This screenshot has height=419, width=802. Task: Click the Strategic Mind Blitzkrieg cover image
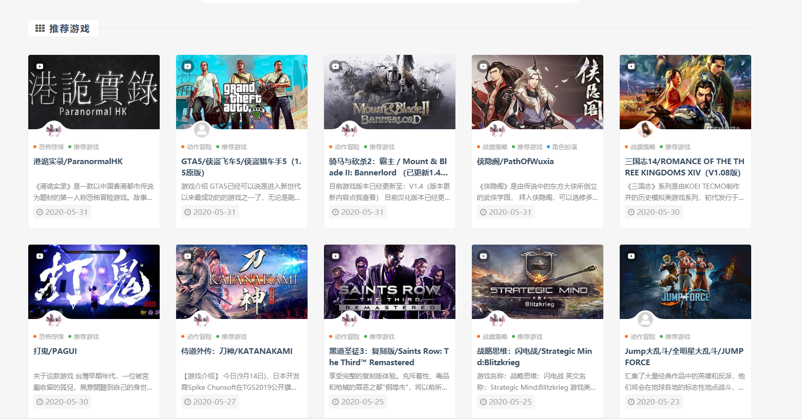pyautogui.click(x=538, y=282)
